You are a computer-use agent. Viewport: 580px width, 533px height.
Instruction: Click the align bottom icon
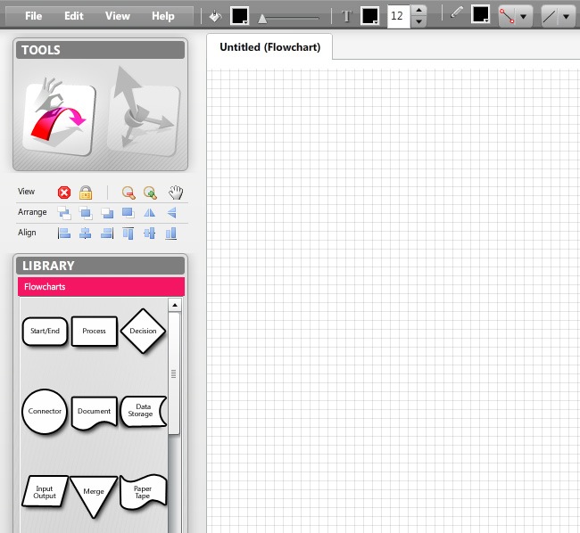click(171, 234)
